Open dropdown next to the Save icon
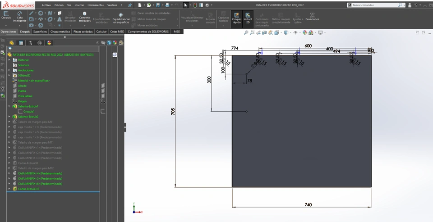The width and height of the screenshot is (433, 222). (162, 5)
